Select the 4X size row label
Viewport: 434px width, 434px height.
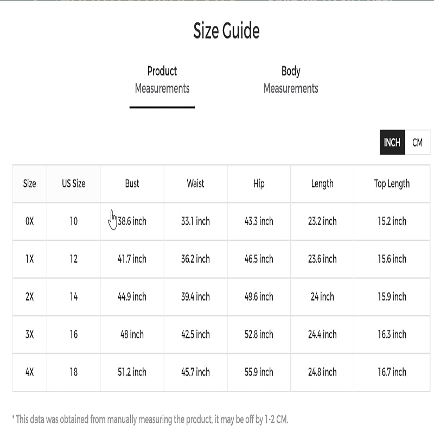(x=30, y=372)
